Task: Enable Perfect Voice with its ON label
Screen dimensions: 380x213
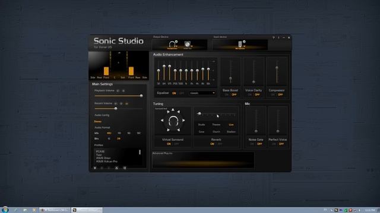Action: pyautogui.click(x=274, y=144)
